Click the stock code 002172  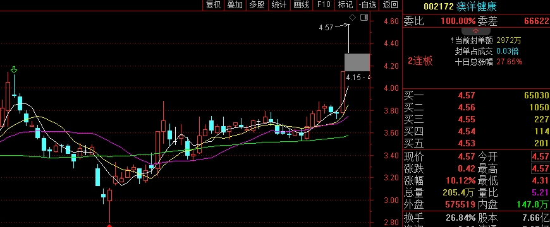439,6
